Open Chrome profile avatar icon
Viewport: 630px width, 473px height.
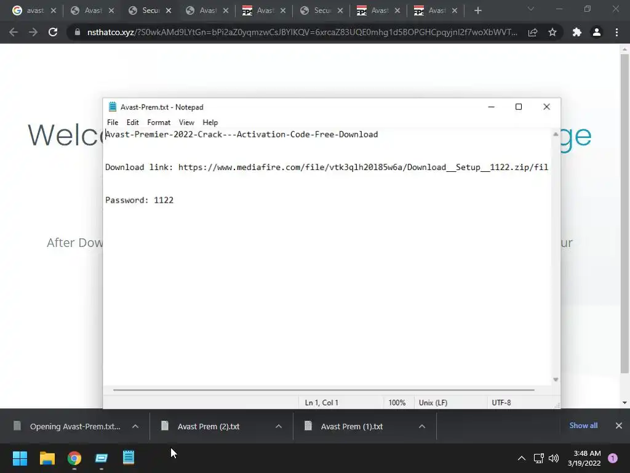[x=597, y=32]
